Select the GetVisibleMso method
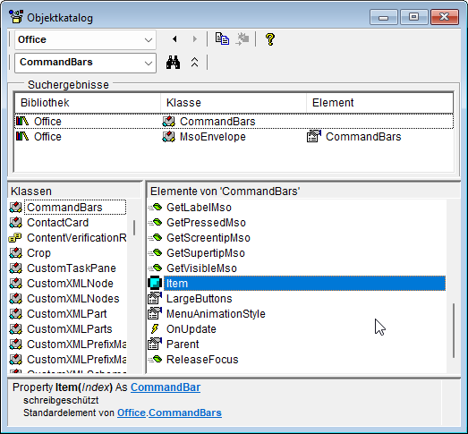This screenshot has height=434, width=468. tap(201, 268)
